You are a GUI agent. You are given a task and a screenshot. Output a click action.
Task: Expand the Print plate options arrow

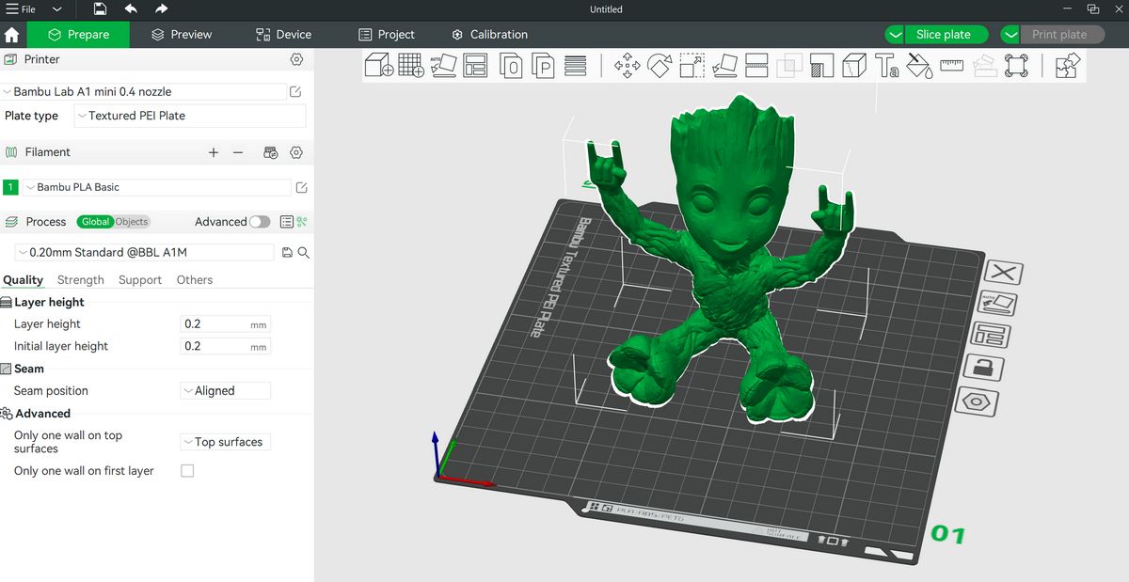coord(1010,35)
